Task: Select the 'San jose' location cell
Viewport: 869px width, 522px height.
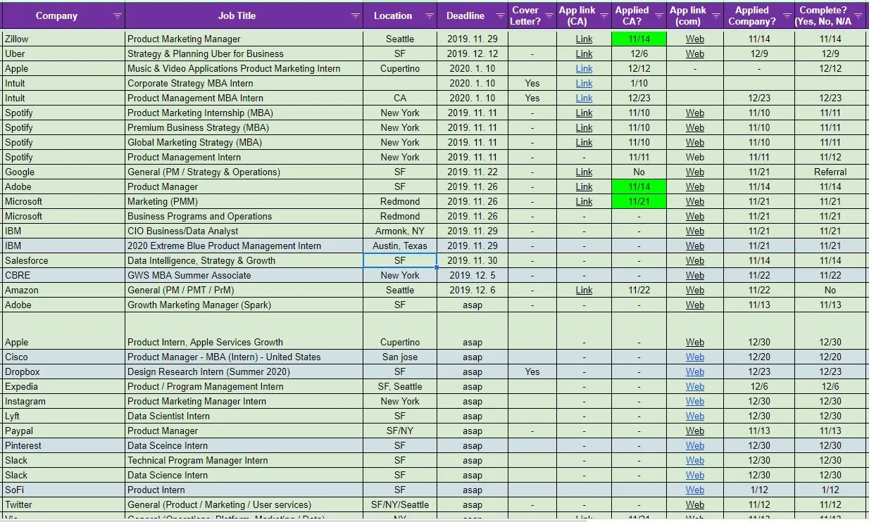Action: point(400,357)
